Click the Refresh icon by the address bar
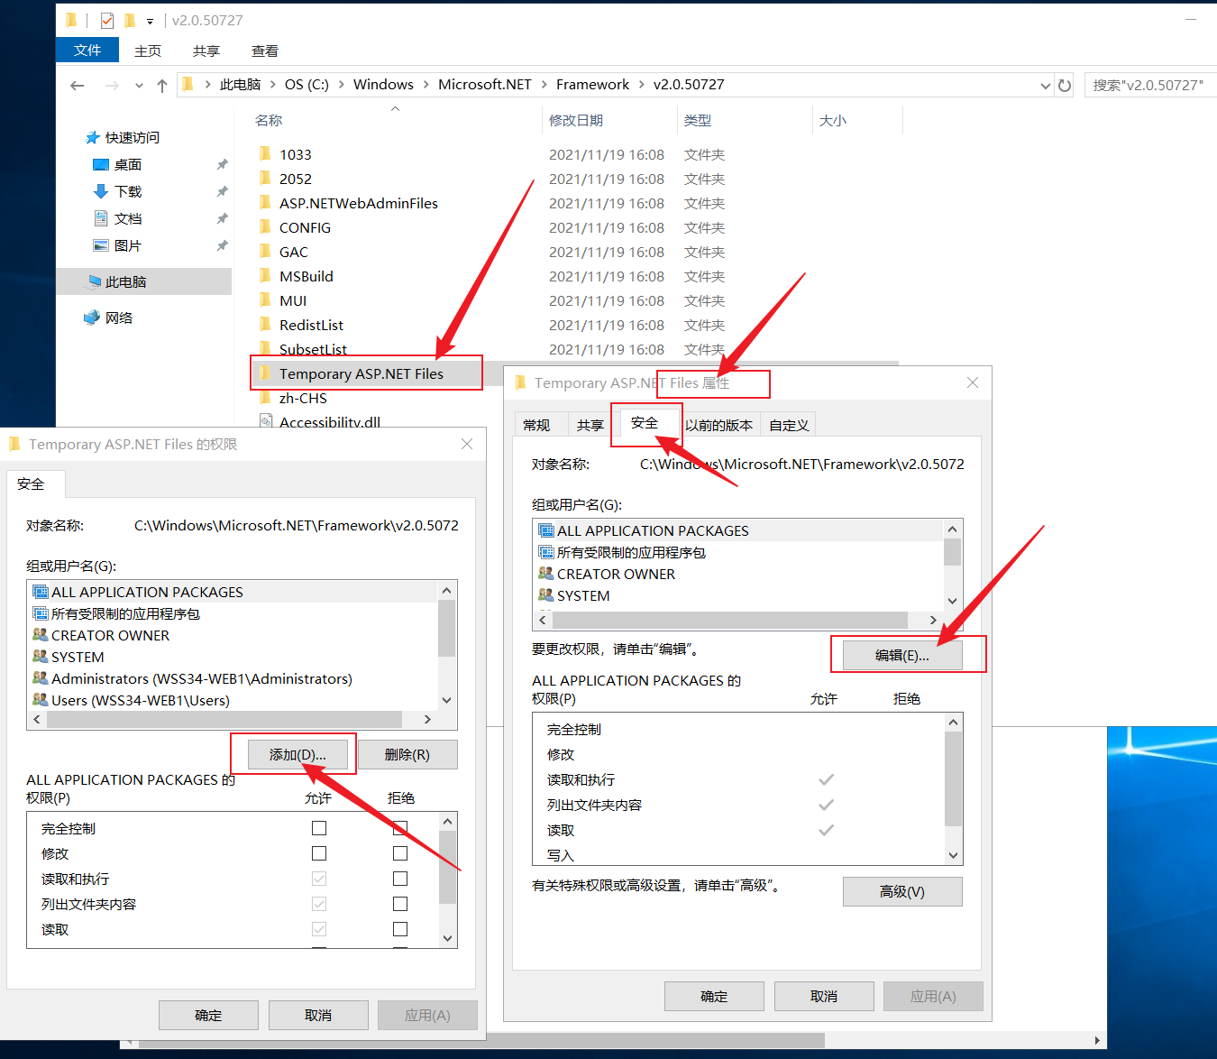The height and width of the screenshot is (1059, 1217). pos(1065,86)
